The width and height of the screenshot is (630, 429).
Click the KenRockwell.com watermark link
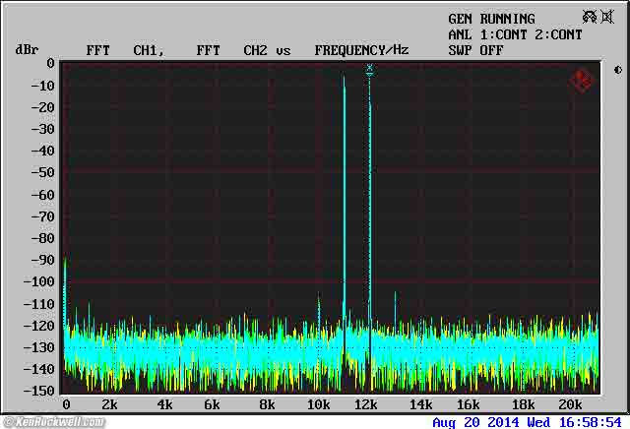[x=53, y=422]
